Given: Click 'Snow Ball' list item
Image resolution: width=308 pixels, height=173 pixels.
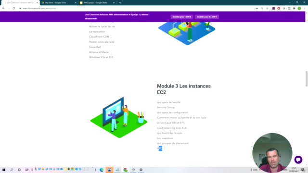Looking at the screenshot, I should pos(95,47).
